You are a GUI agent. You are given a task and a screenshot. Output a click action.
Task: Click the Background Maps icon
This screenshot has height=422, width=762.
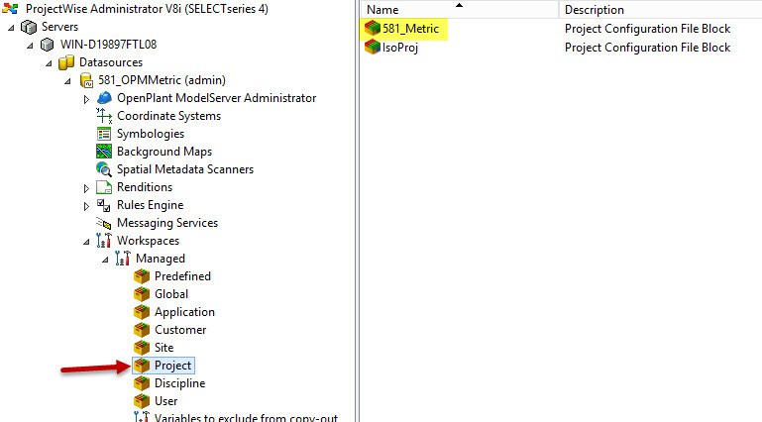(105, 152)
